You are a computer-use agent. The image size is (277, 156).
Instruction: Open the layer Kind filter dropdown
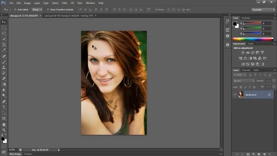(x=240, y=75)
